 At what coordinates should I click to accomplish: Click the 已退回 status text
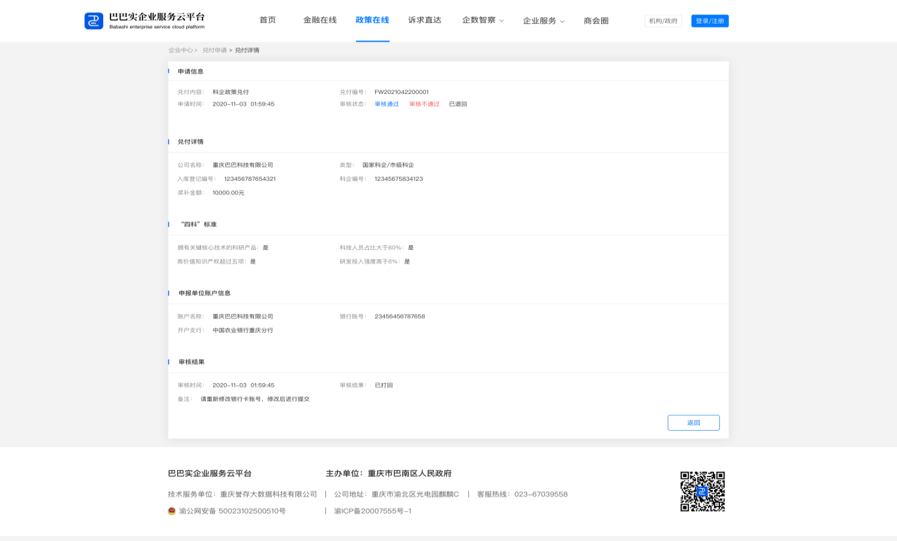coord(458,104)
